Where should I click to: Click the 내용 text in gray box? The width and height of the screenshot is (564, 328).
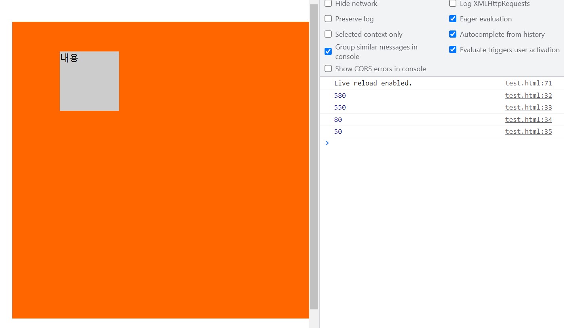coord(69,58)
